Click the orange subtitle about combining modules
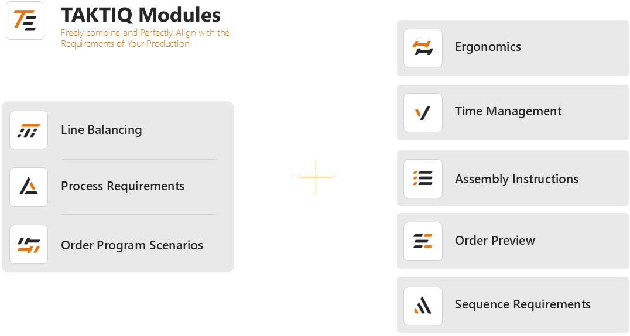The image size is (630, 336). point(145,38)
